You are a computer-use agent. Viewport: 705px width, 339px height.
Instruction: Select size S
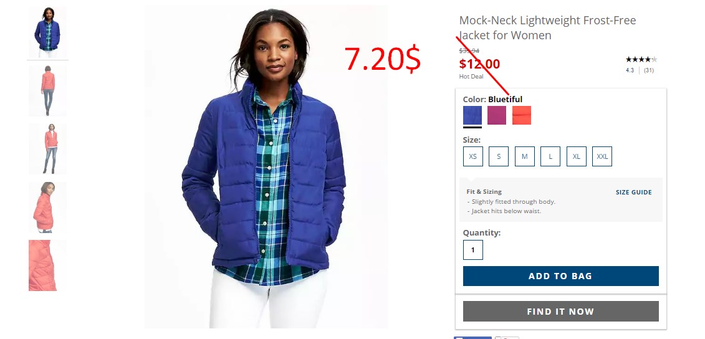499,156
